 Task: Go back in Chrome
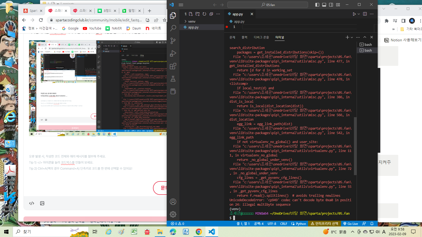pos(24,20)
